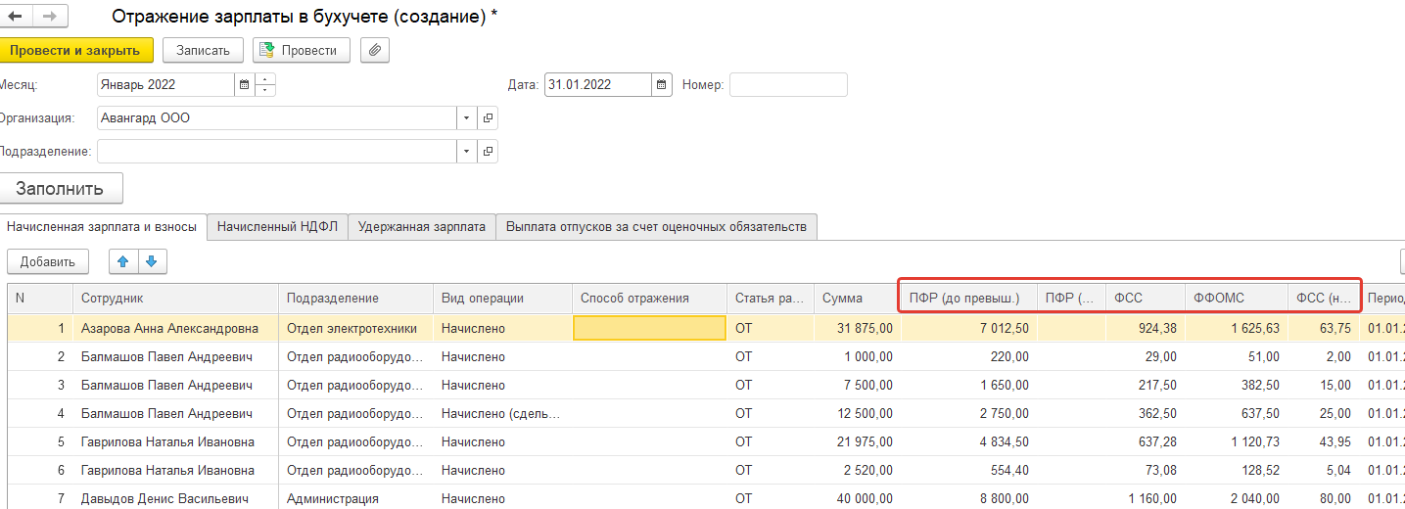Click the Добавить button

(x=48, y=261)
